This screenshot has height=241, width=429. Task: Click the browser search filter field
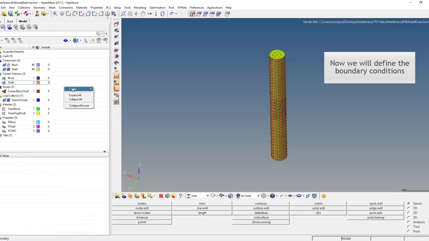tap(48, 33)
